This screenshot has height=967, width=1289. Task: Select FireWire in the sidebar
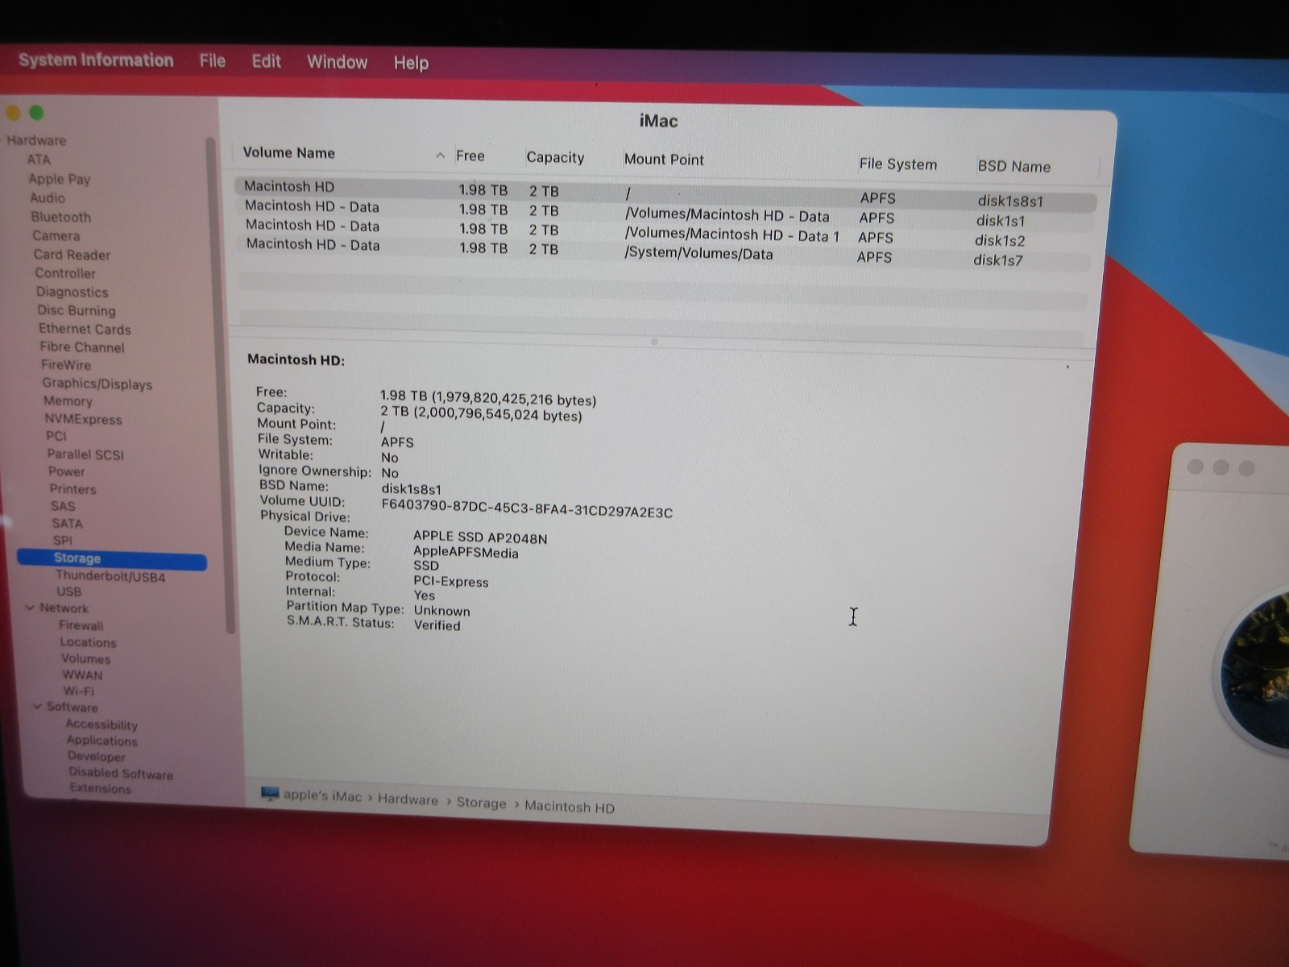click(x=66, y=365)
